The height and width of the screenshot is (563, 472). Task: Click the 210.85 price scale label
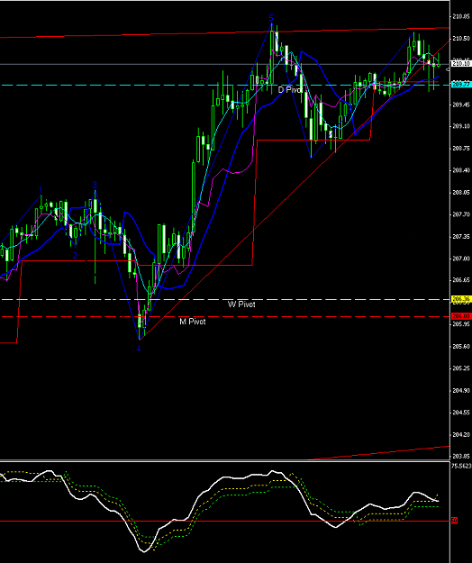tap(461, 16)
